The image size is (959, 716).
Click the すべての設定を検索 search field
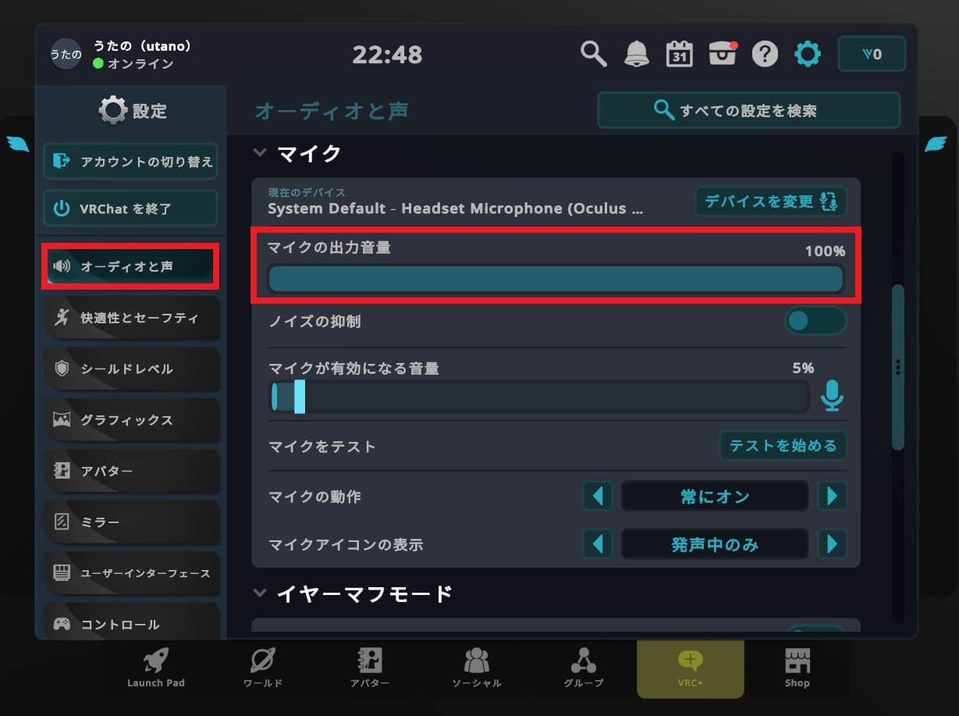pyautogui.click(x=748, y=110)
